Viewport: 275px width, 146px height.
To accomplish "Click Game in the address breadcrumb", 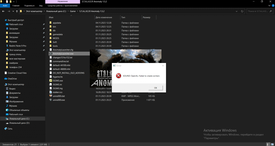I will click(73, 11).
